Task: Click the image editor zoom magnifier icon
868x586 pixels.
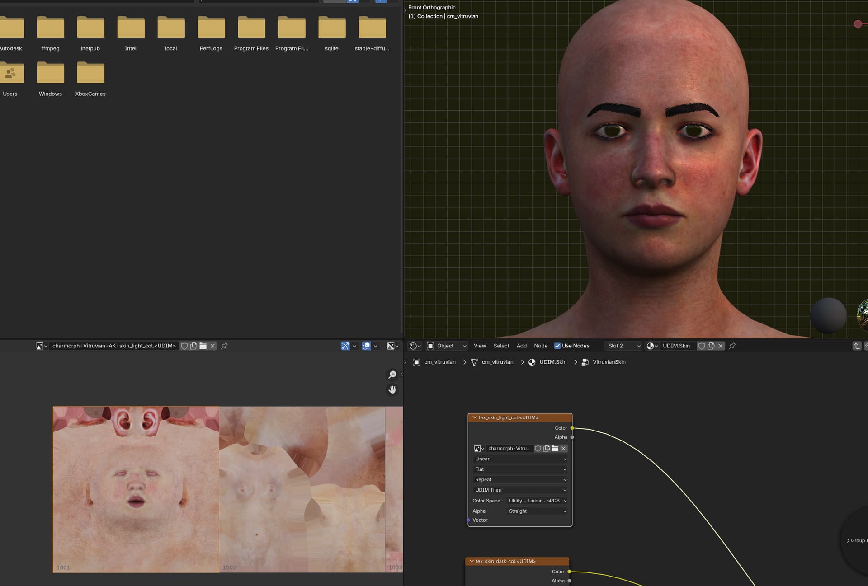Action: pos(392,375)
